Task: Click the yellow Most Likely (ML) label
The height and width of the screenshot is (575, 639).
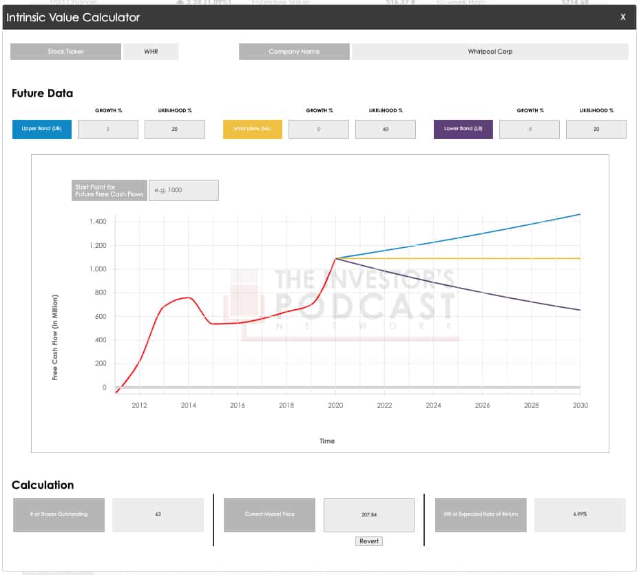Action: coord(252,129)
